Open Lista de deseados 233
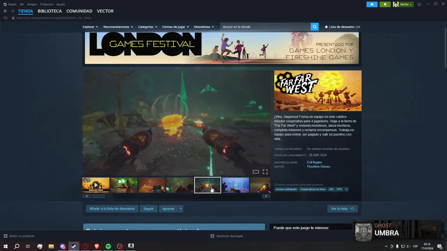This screenshot has width=447, height=251. [342, 27]
